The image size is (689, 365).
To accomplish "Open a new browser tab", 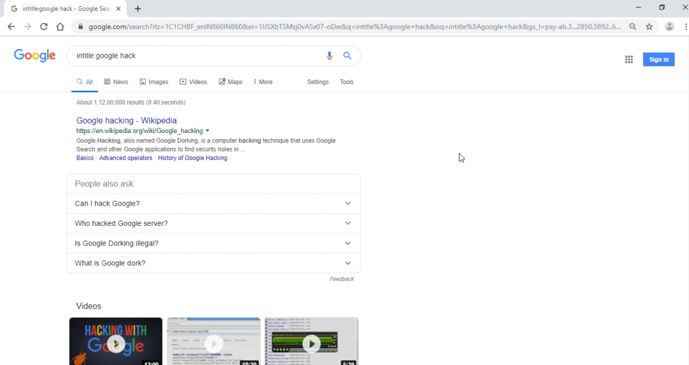I will coord(138,9).
